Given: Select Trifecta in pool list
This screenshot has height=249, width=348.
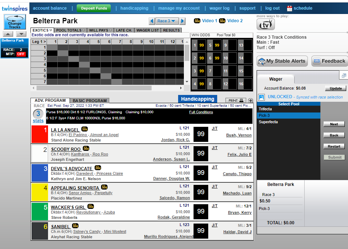Looking at the screenshot, I should (289, 109).
